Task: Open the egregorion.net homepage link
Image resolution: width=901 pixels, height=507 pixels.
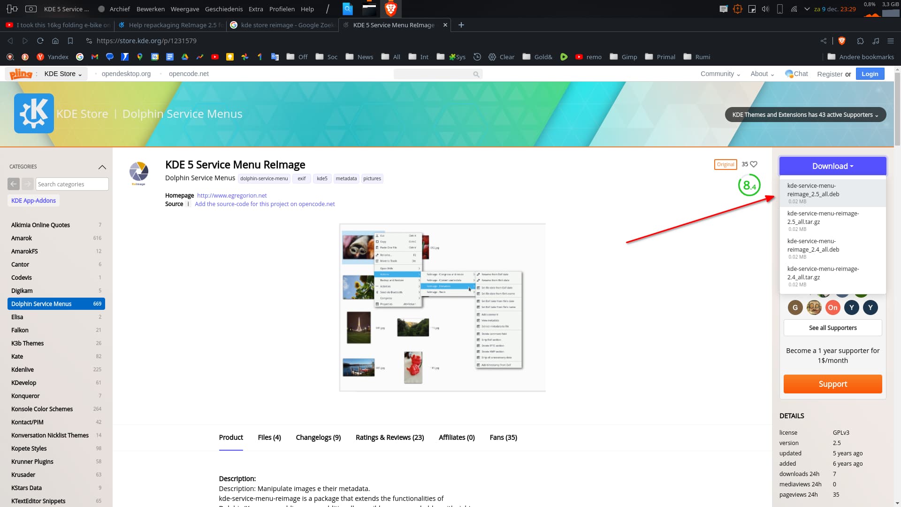Action: (x=232, y=196)
